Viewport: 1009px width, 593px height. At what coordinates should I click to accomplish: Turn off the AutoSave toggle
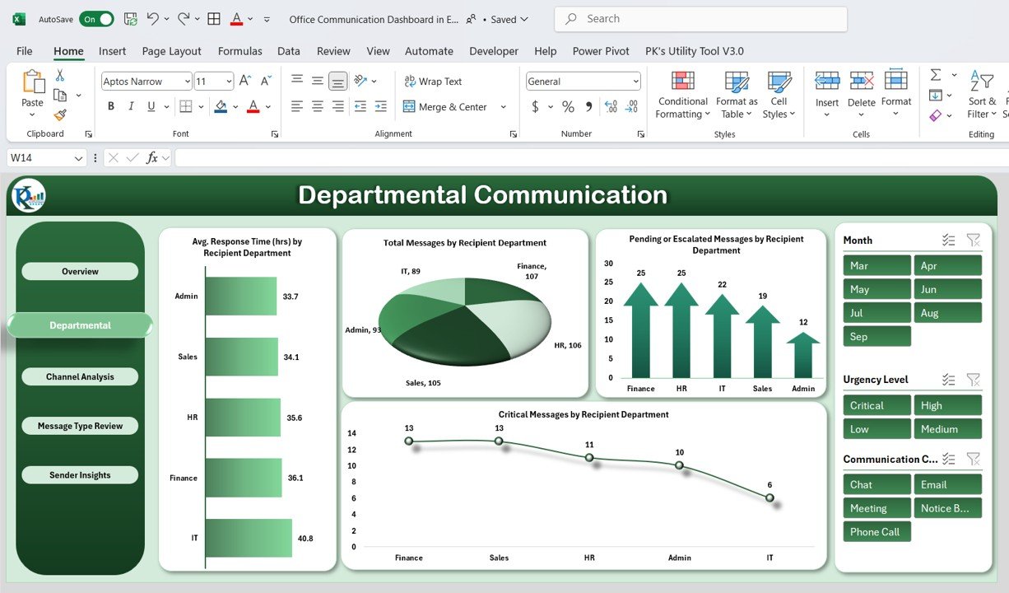click(96, 19)
